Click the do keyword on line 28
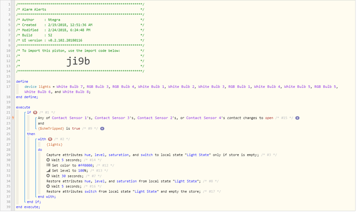The height and width of the screenshot is (213, 358). tap(40, 150)
